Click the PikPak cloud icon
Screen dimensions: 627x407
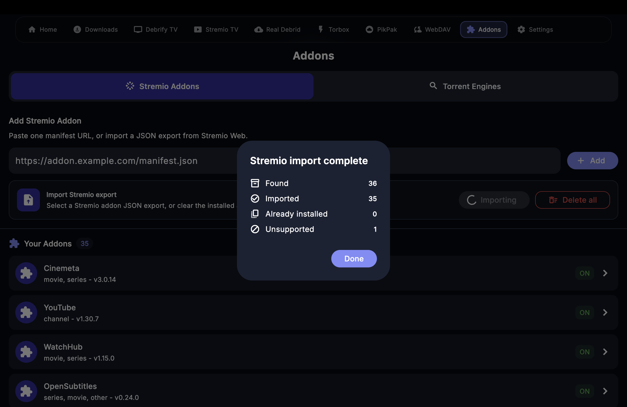[370, 30]
